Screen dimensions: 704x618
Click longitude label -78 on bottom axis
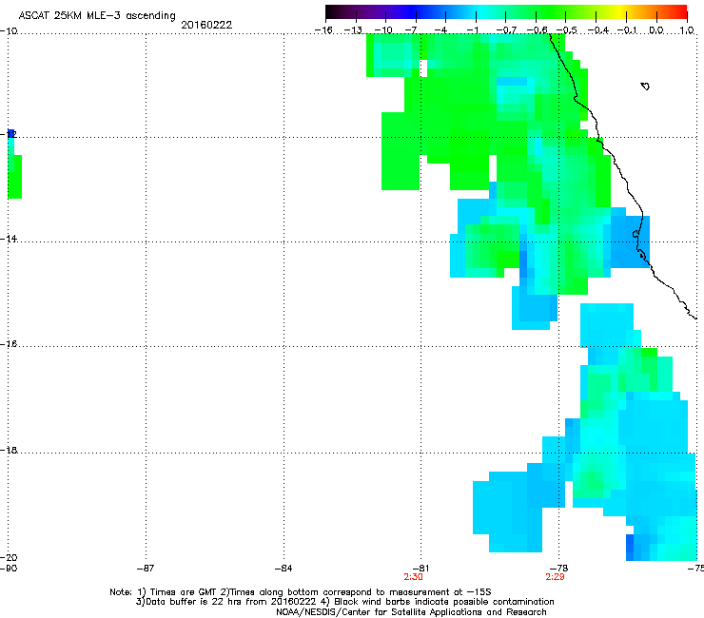(559, 569)
